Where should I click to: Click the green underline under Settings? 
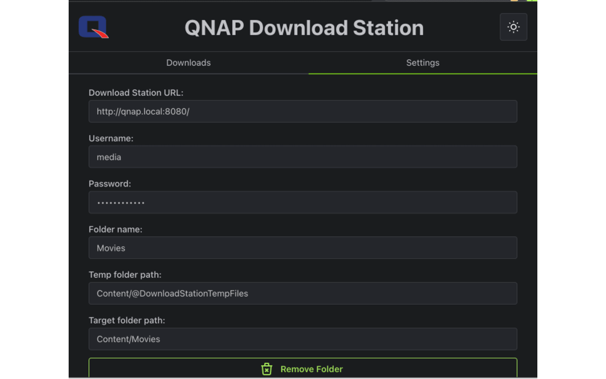[423, 74]
